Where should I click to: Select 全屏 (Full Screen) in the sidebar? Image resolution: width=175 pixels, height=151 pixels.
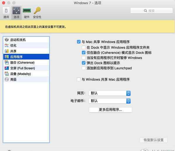26,68
